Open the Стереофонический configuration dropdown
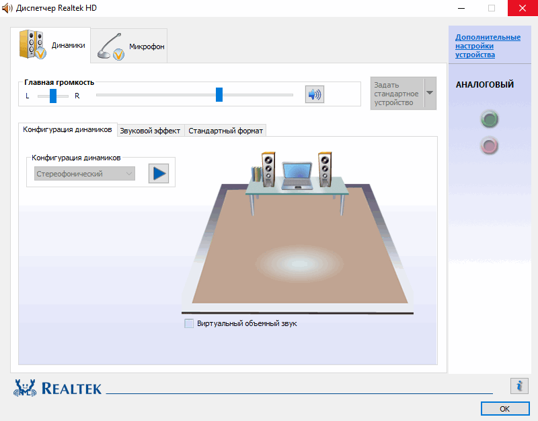The width and height of the screenshot is (538, 421). point(85,174)
